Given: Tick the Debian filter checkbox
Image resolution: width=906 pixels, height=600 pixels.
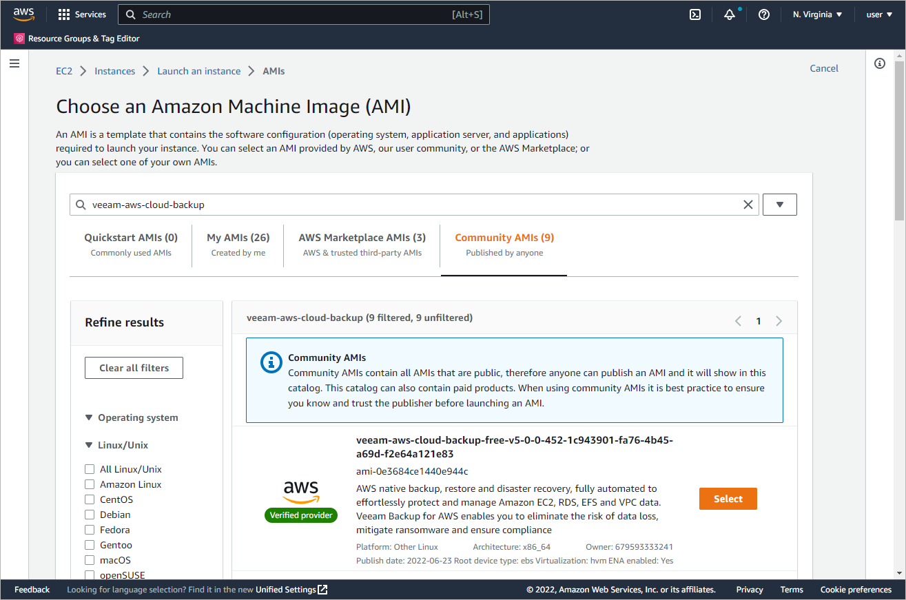Looking at the screenshot, I should click(90, 515).
